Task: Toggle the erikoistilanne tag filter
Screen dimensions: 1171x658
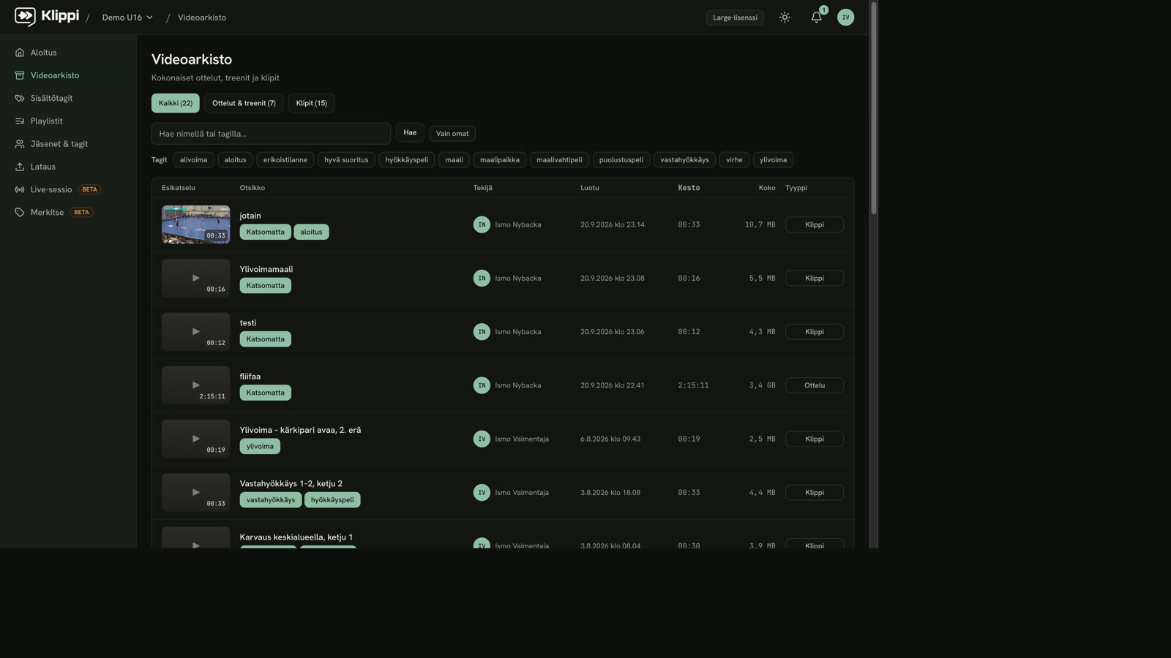Action: pos(285,159)
